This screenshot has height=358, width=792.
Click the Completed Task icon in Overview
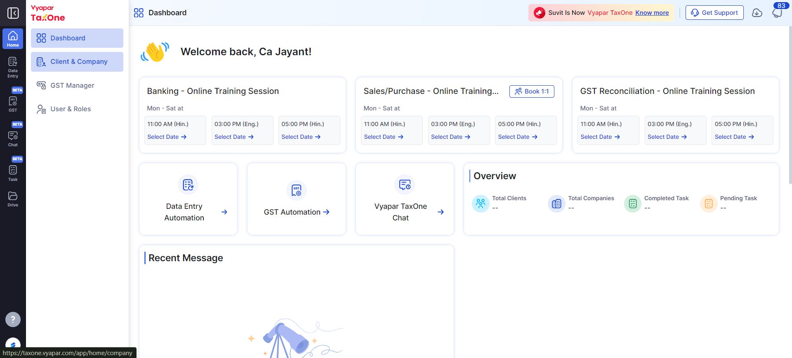click(633, 204)
